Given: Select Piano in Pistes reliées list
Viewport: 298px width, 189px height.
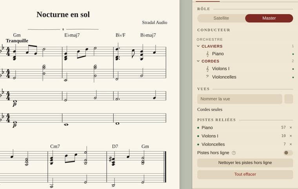Looking at the screenshot, I should pos(207,128).
